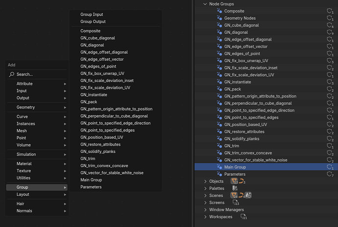Click the Workspaces count icon
The image size is (338, 227).
(x=243, y=217)
